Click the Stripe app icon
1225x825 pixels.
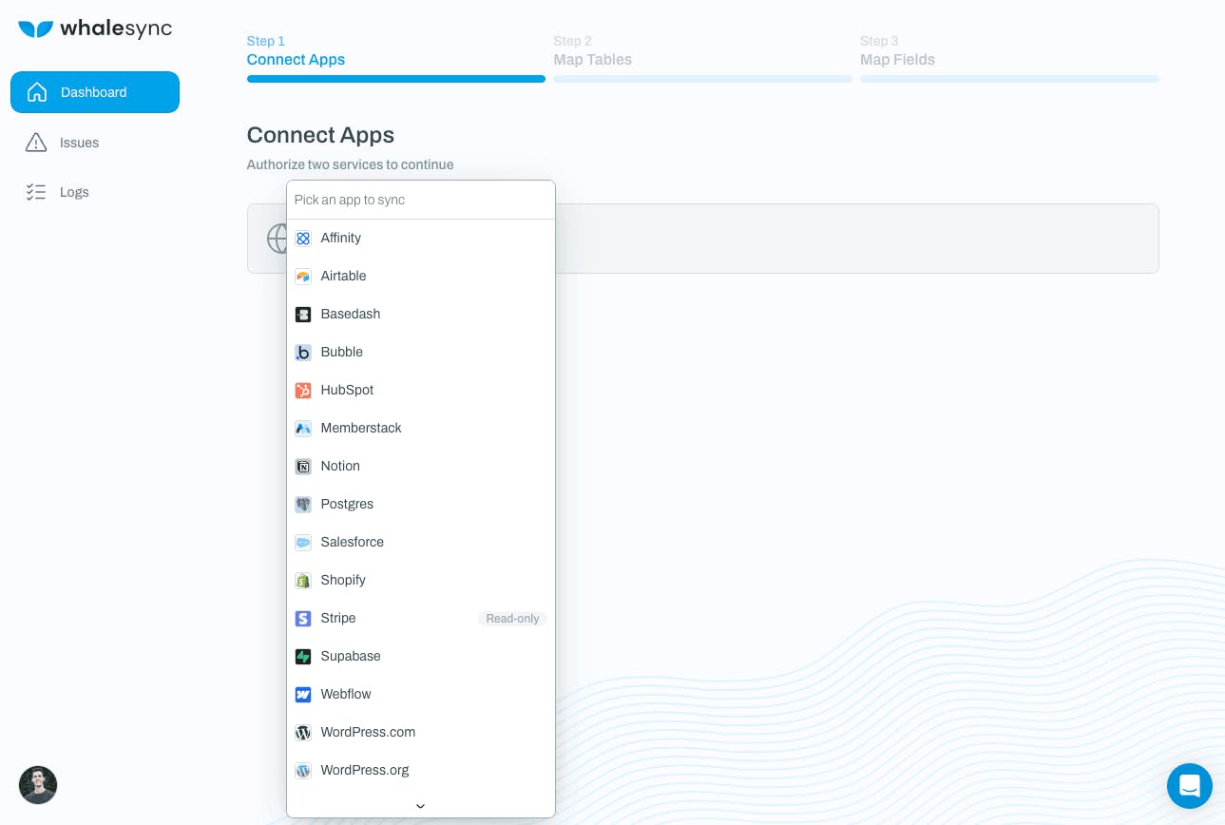(303, 619)
